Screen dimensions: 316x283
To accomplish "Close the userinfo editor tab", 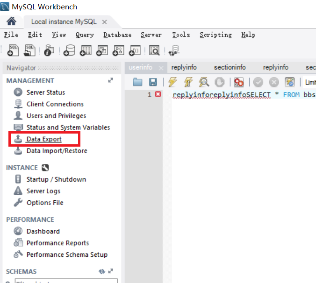I will tap(161, 68).
